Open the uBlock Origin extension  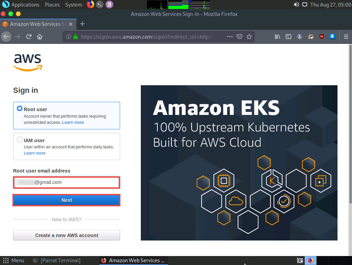(x=322, y=37)
